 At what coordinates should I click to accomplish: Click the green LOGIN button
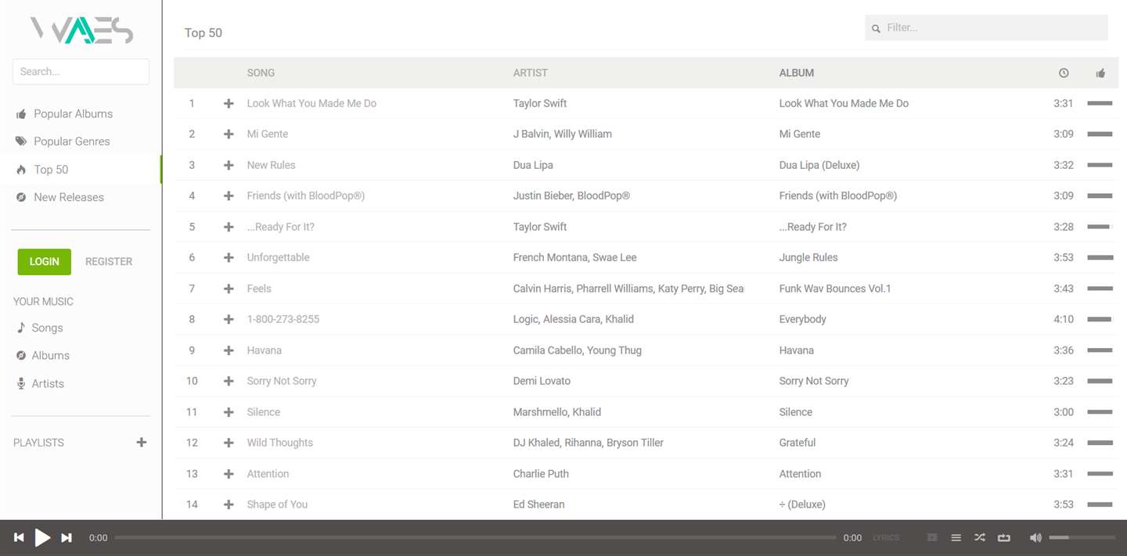(x=45, y=262)
